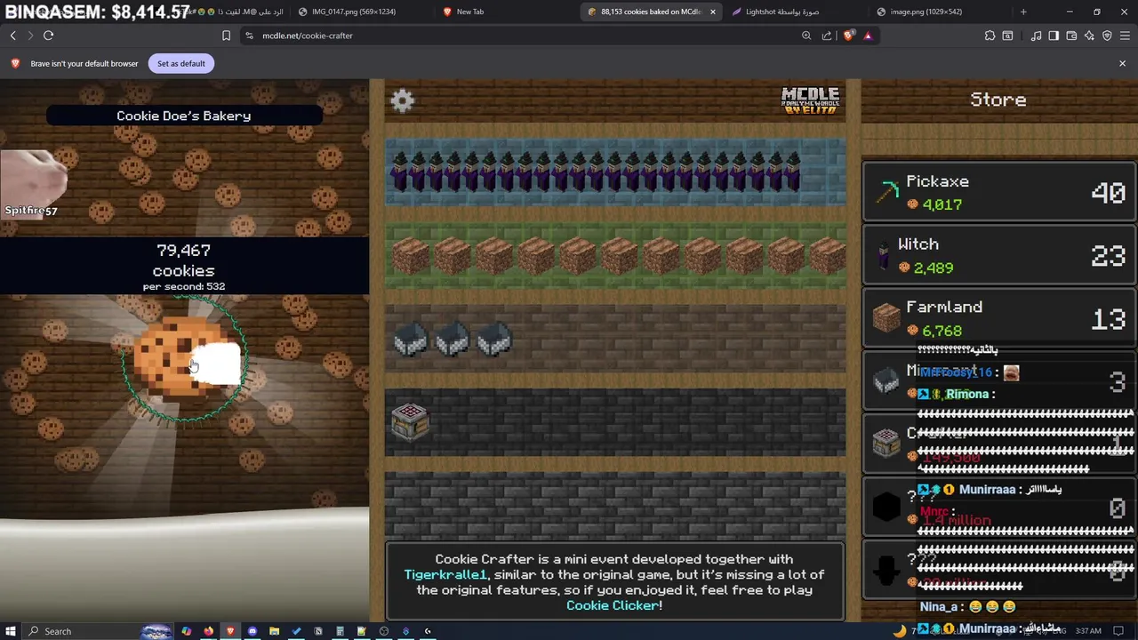Focus the mcdle.net address bar
Viewport: 1138px width, 640px height.
[x=525, y=36]
